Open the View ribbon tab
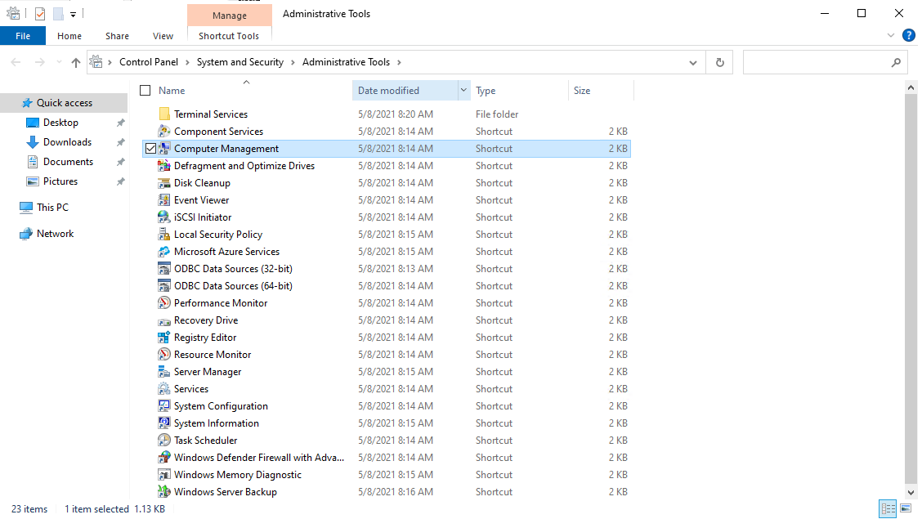The image size is (922, 519). (x=163, y=36)
